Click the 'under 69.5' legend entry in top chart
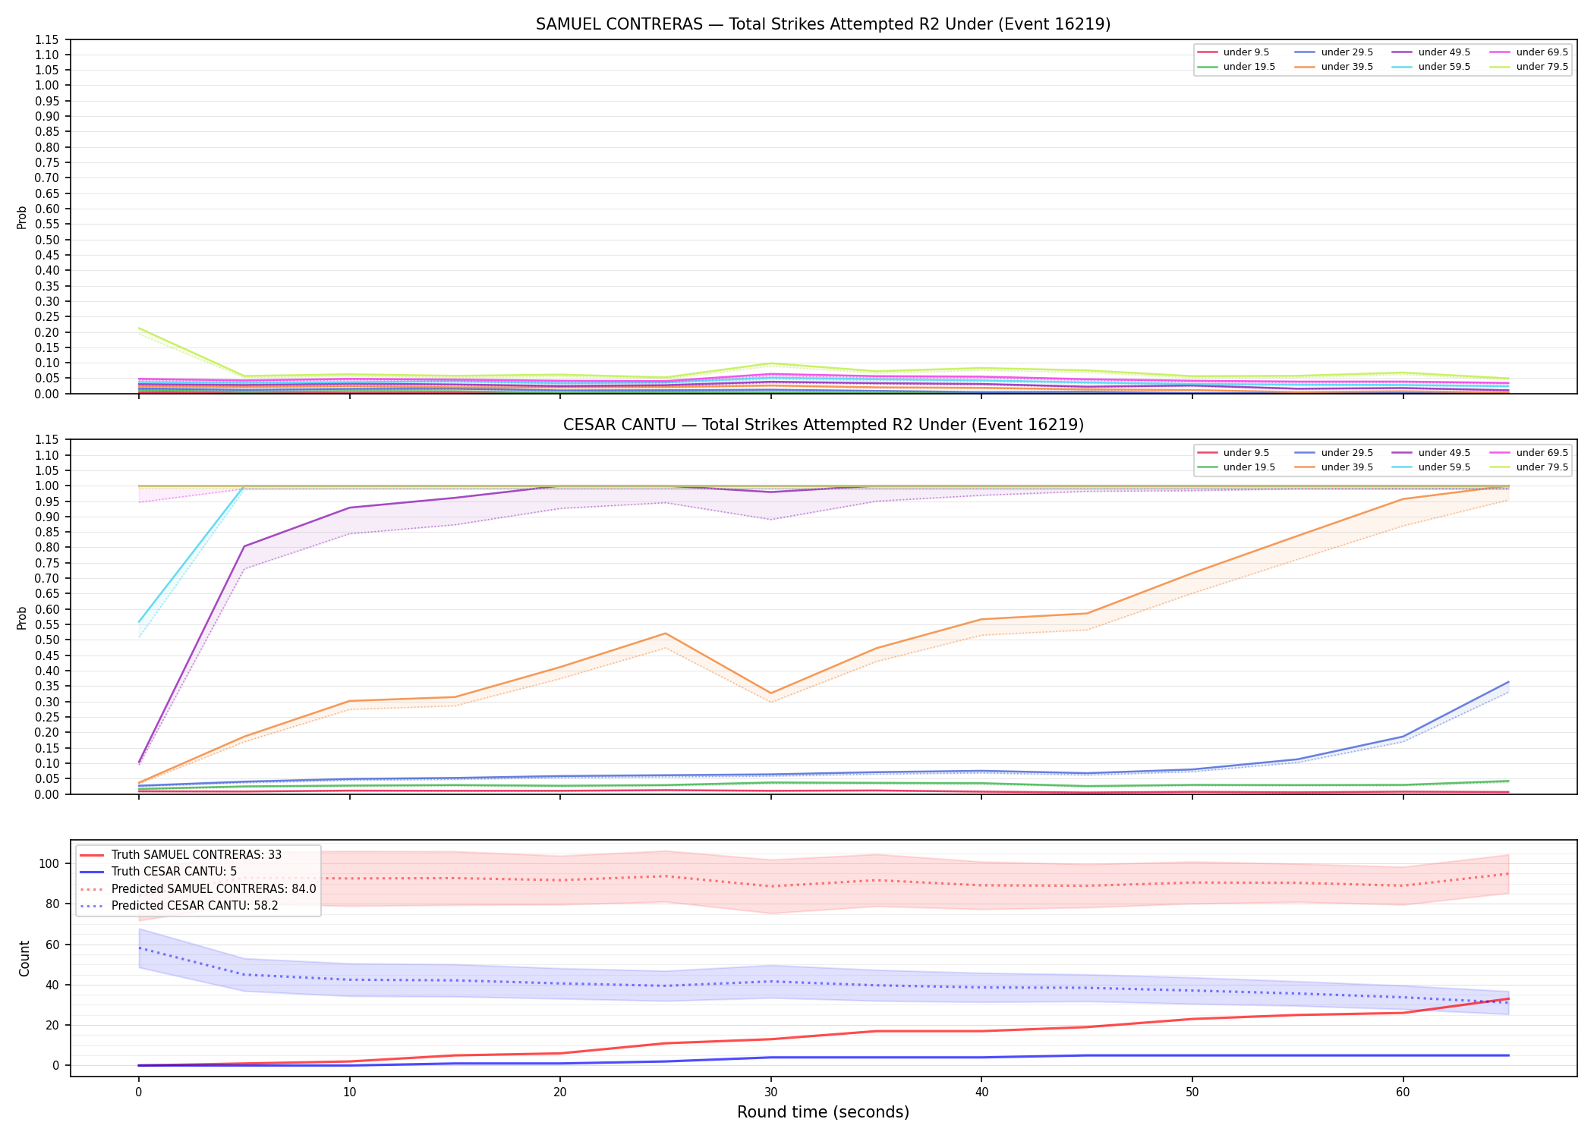Image resolution: width=1594 pixels, height=1138 pixels. point(1527,52)
